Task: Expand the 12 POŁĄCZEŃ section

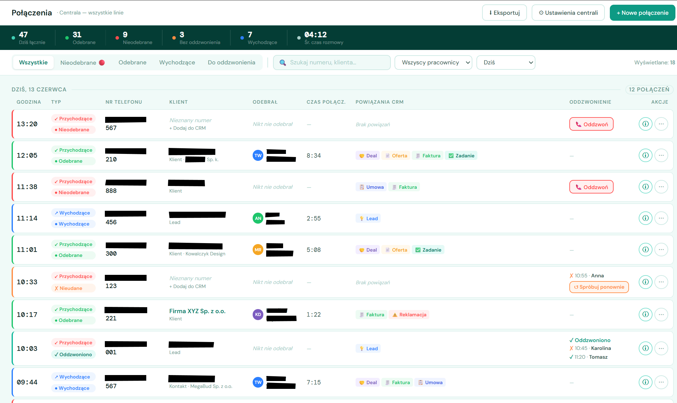Action: click(649, 90)
